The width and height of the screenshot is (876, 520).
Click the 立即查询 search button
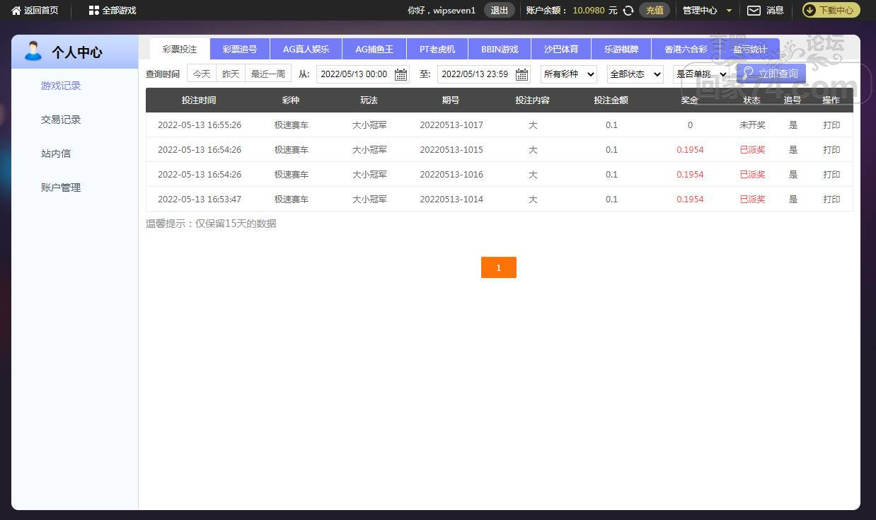coord(771,74)
